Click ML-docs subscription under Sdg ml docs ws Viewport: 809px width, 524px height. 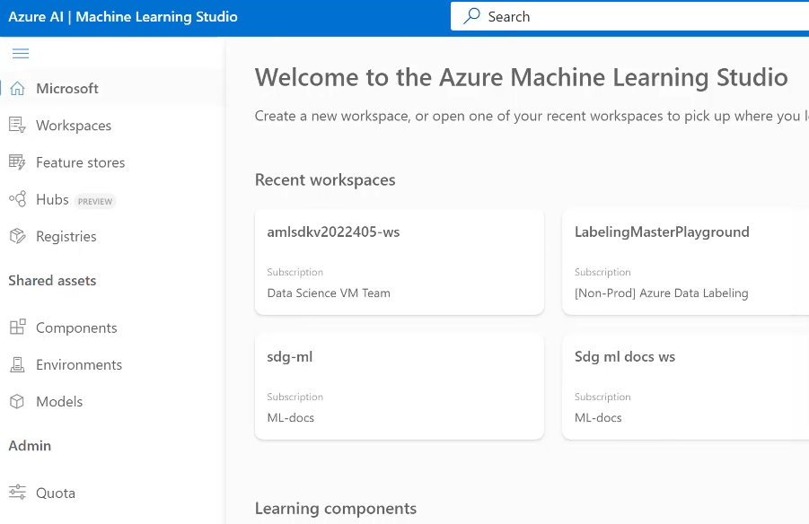pyautogui.click(x=598, y=418)
